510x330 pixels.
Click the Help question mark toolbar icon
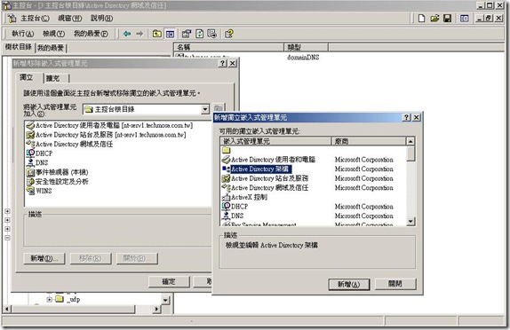(x=229, y=34)
